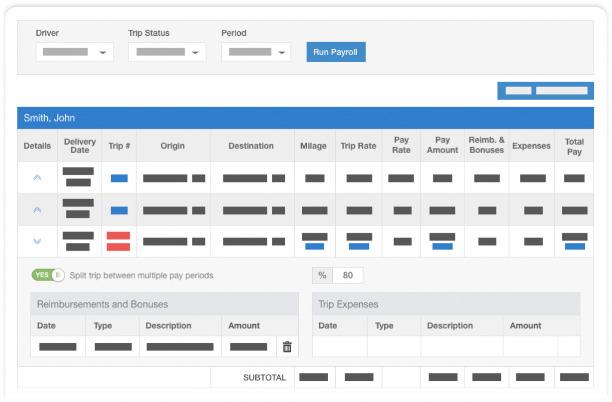Expand the third trip row's down chevron
Screen dimensions: 612x402
point(37,241)
